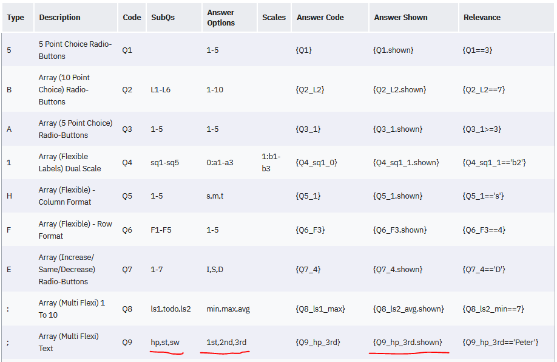Click the {Q7_4=='D'} relevance cell
The height and width of the screenshot is (362, 557).
click(484, 269)
